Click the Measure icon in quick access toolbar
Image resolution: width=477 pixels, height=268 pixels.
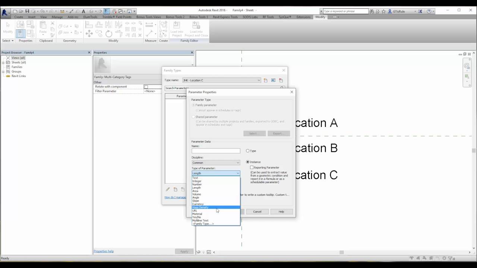point(62,11)
